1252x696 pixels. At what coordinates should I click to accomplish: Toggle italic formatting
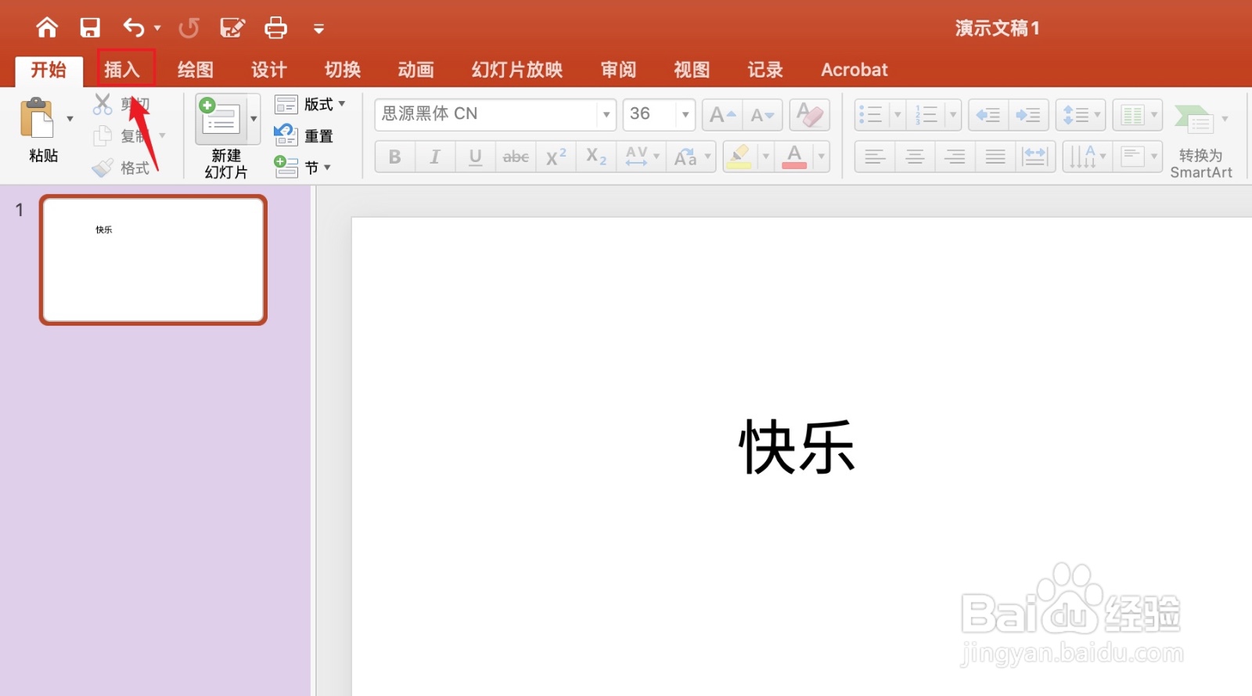pyautogui.click(x=435, y=157)
